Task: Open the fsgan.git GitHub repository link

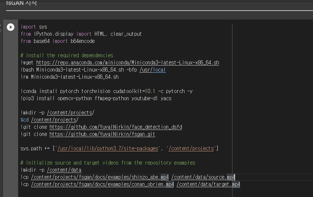Action: (x=102, y=134)
